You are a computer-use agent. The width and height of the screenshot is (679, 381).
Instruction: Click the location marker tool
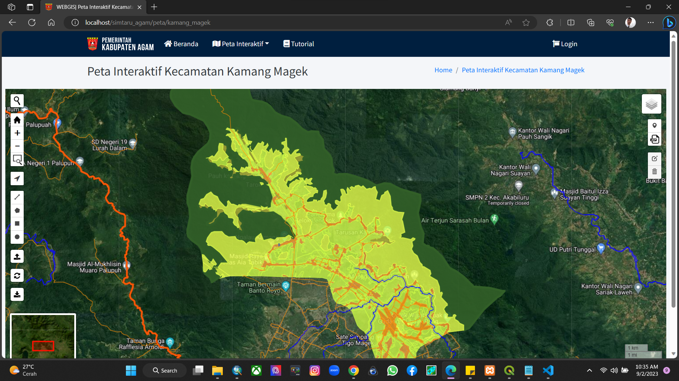[655, 126]
